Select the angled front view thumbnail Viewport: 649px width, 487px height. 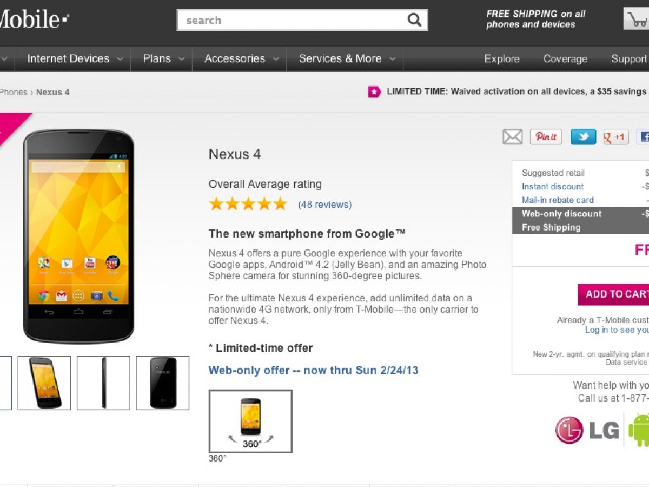[x=44, y=383]
